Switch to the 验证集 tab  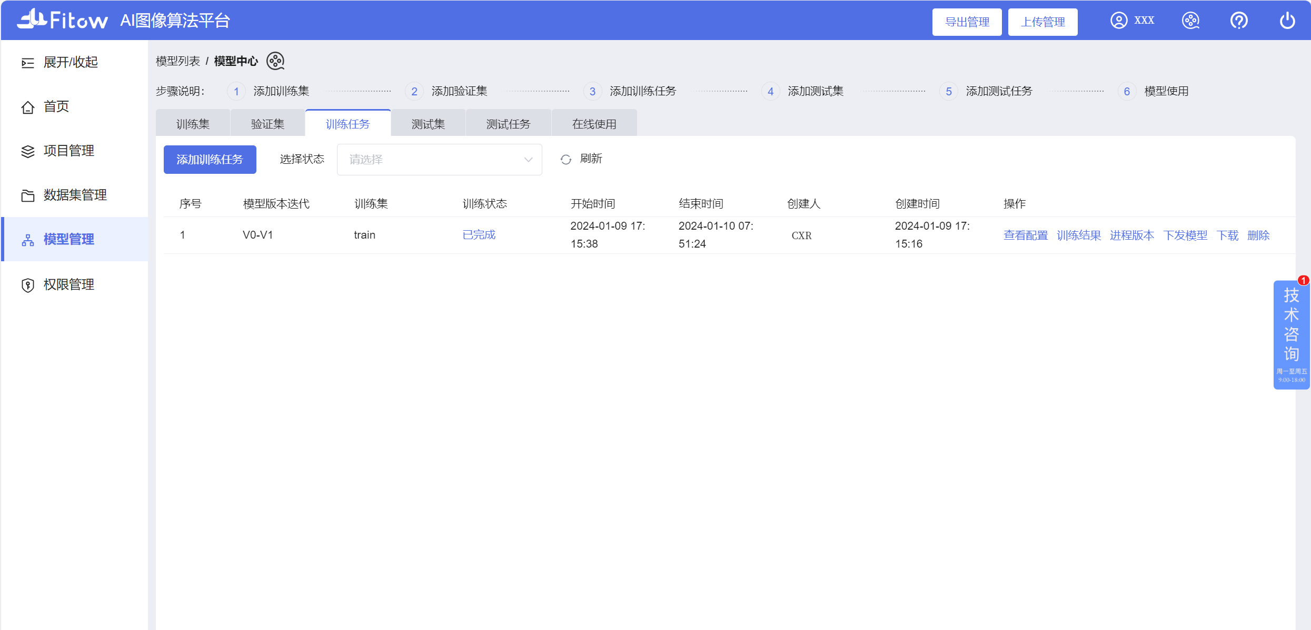tap(267, 124)
